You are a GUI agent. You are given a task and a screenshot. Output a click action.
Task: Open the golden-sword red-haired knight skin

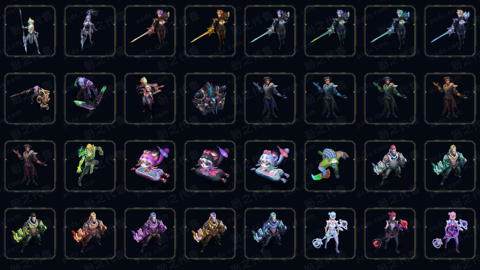(210, 31)
